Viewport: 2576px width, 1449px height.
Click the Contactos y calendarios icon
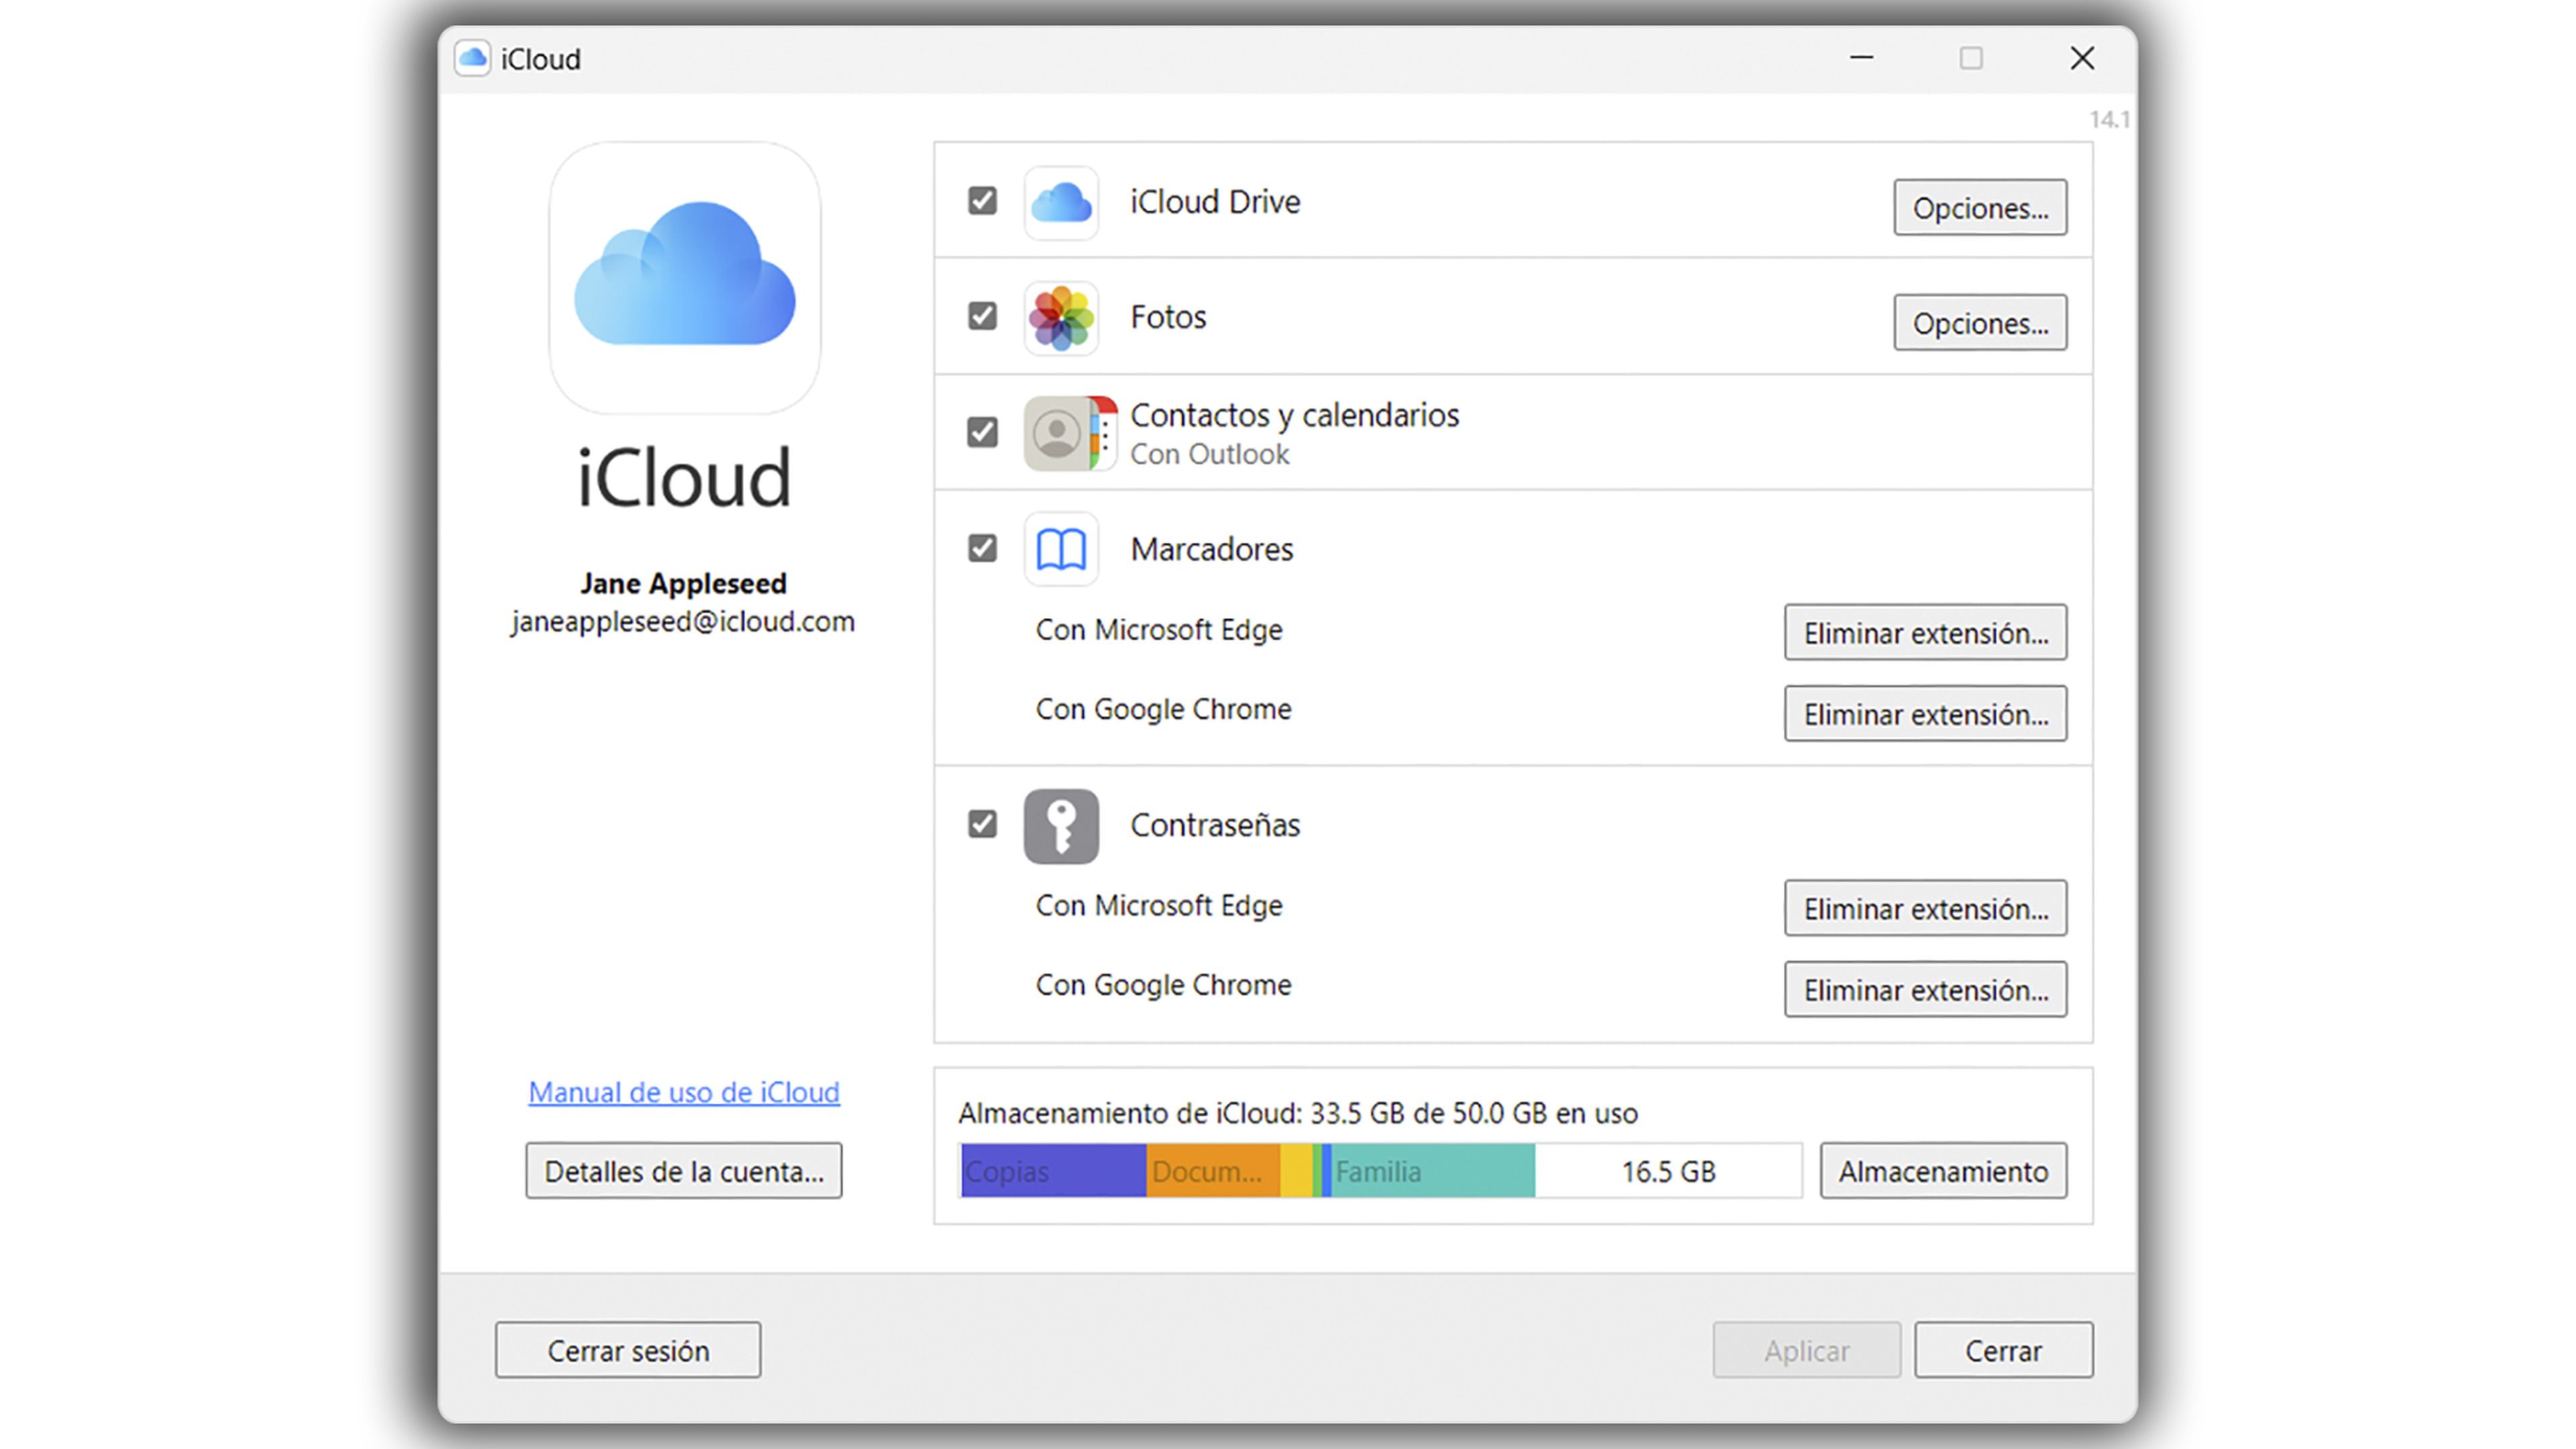click(x=1070, y=433)
